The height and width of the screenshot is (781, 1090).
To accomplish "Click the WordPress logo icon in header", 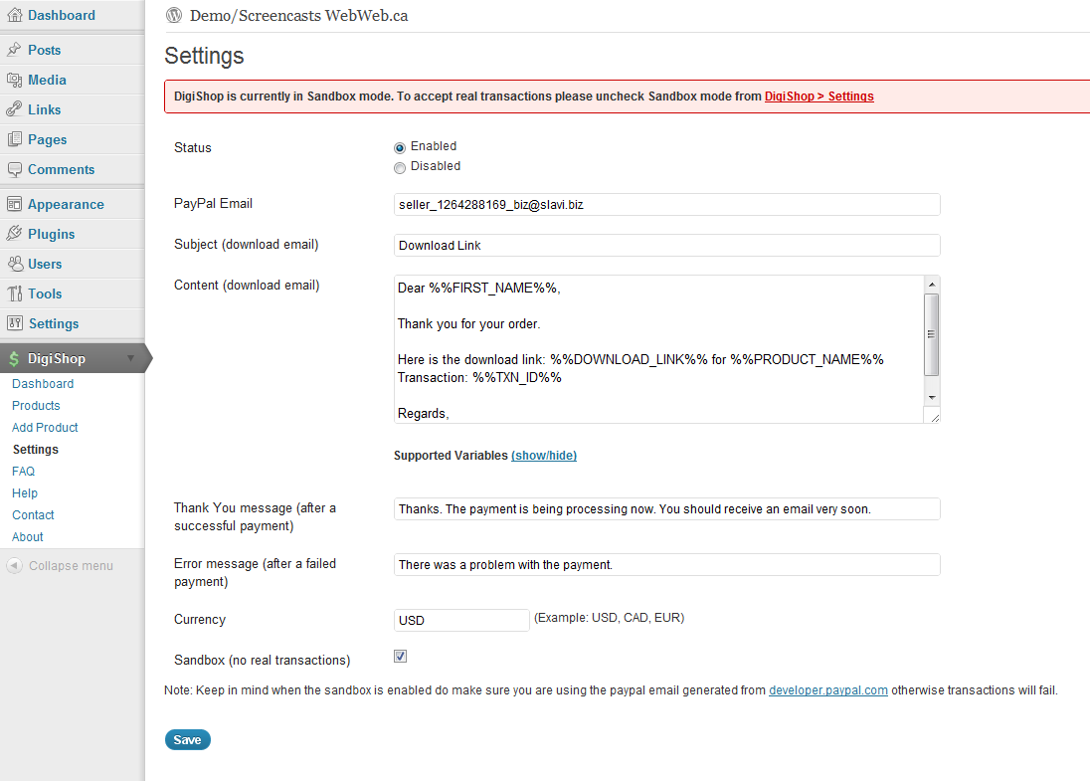I will coord(174,15).
